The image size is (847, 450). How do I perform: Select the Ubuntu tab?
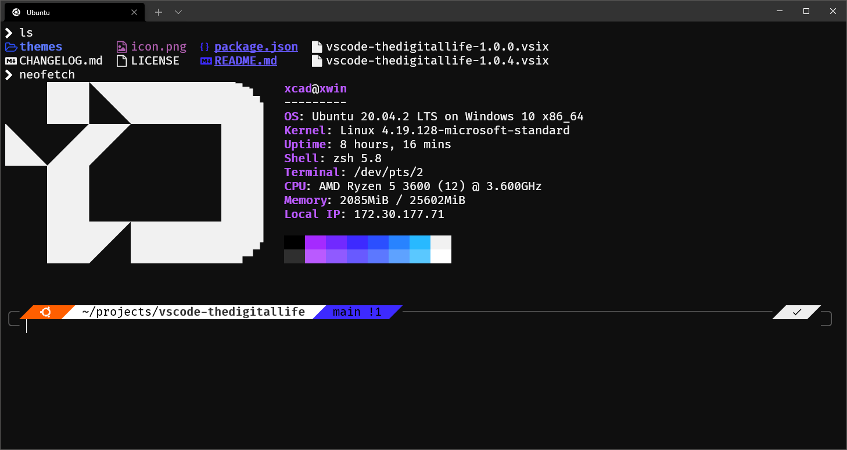click(74, 12)
